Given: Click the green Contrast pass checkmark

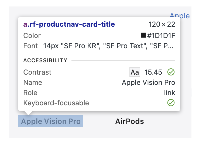Looking at the screenshot, I should click(x=171, y=72).
